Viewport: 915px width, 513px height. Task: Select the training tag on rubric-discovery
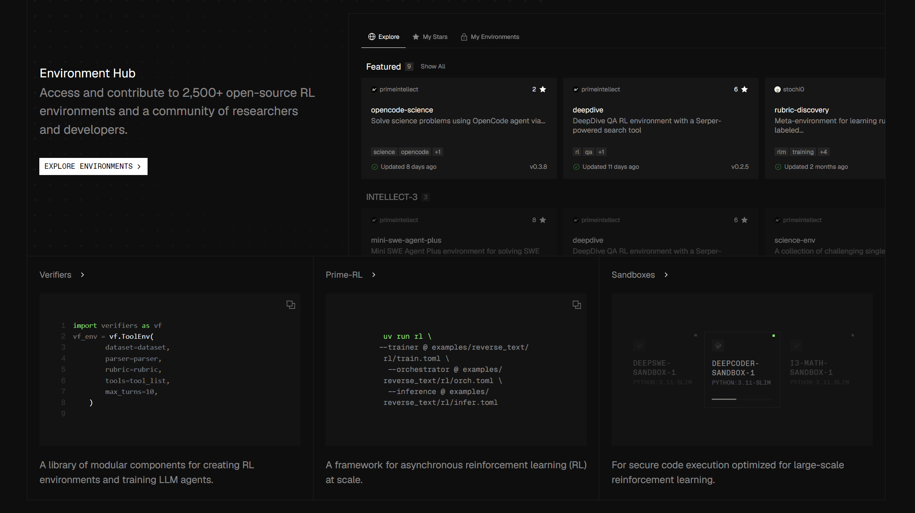click(x=803, y=152)
